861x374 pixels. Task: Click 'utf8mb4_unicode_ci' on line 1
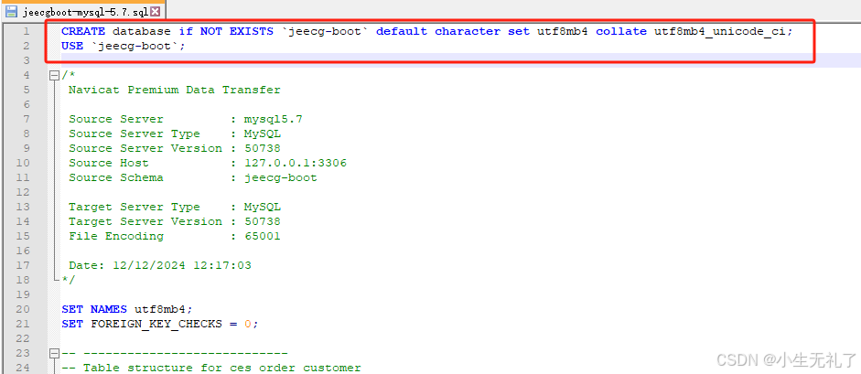[x=720, y=31]
